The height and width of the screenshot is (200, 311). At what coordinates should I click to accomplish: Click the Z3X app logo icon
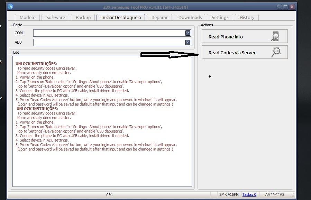click(x=10, y=6)
